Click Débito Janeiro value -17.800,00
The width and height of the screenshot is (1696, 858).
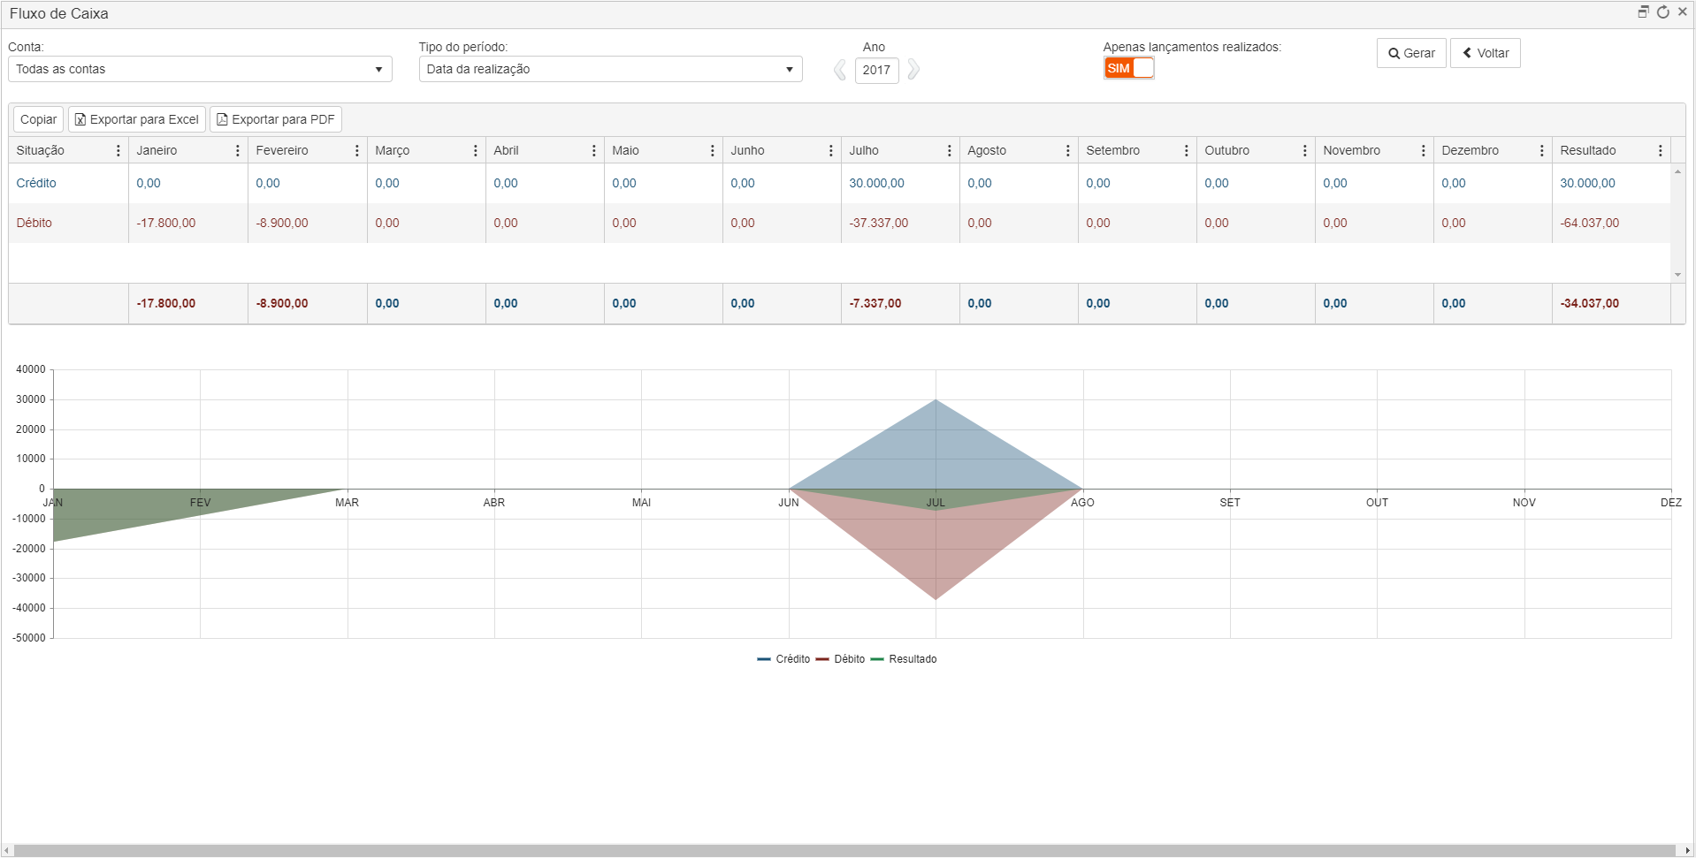(166, 224)
